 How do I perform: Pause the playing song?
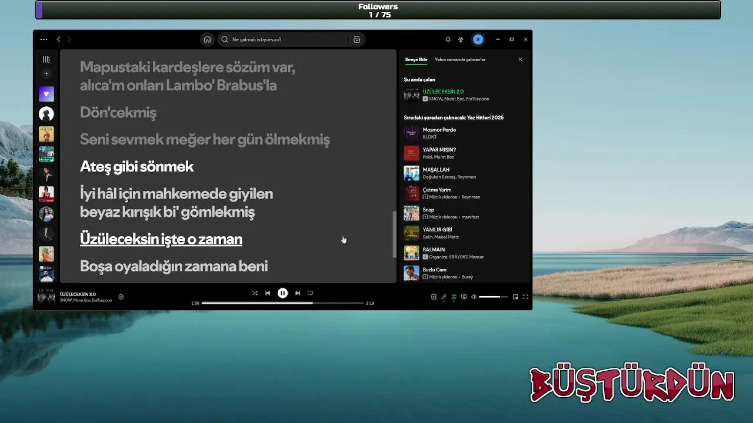282,293
